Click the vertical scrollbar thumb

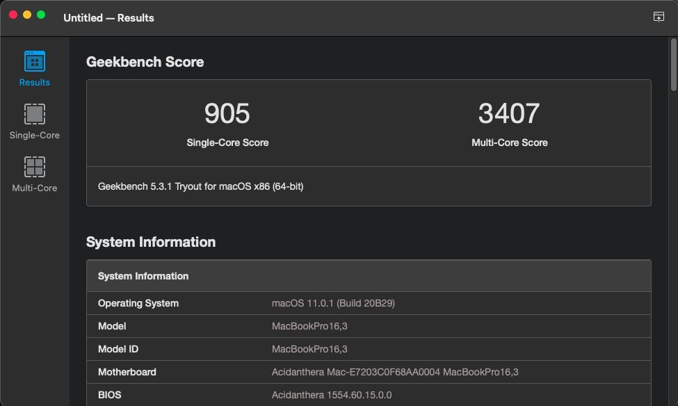click(x=673, y=65)
